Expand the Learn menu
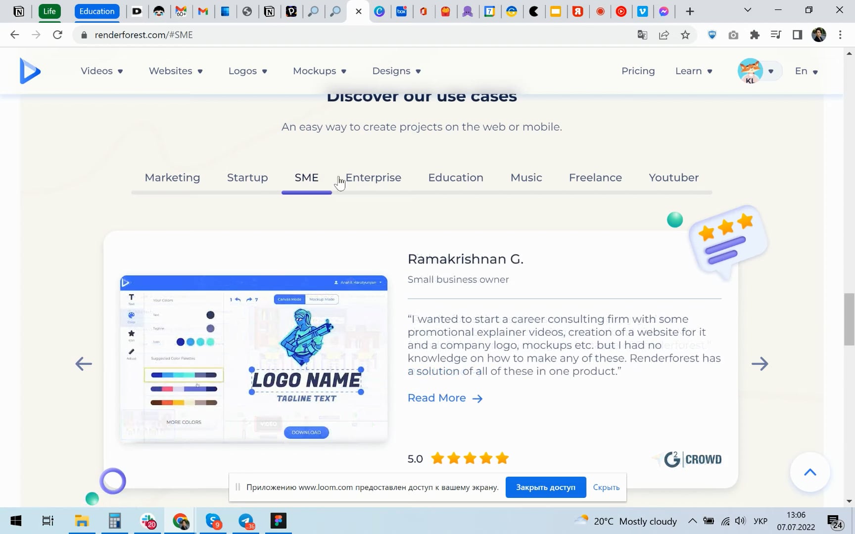 [x=694, y=71]
